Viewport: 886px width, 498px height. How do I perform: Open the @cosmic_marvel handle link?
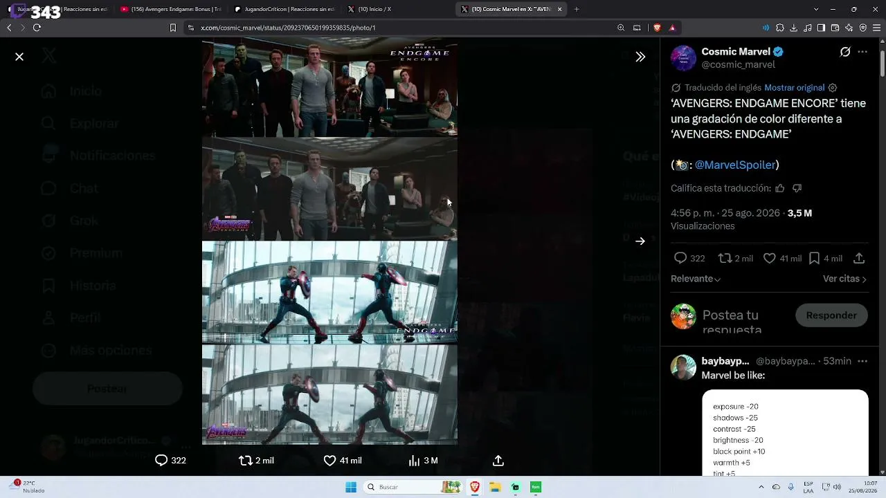739,65
